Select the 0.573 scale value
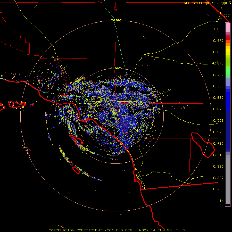232x232 pixels. [x=218, y=121]
